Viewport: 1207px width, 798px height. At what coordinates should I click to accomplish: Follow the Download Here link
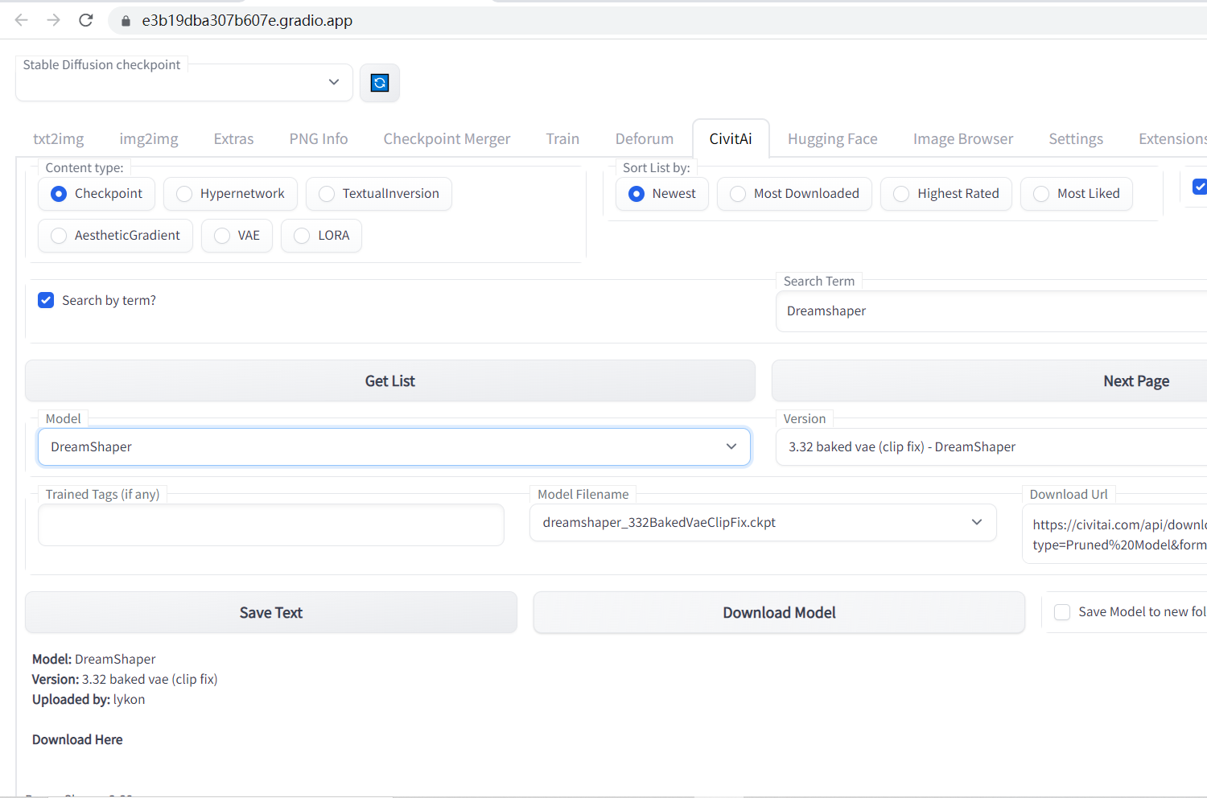pyautogui.click(x=77, y=739)
